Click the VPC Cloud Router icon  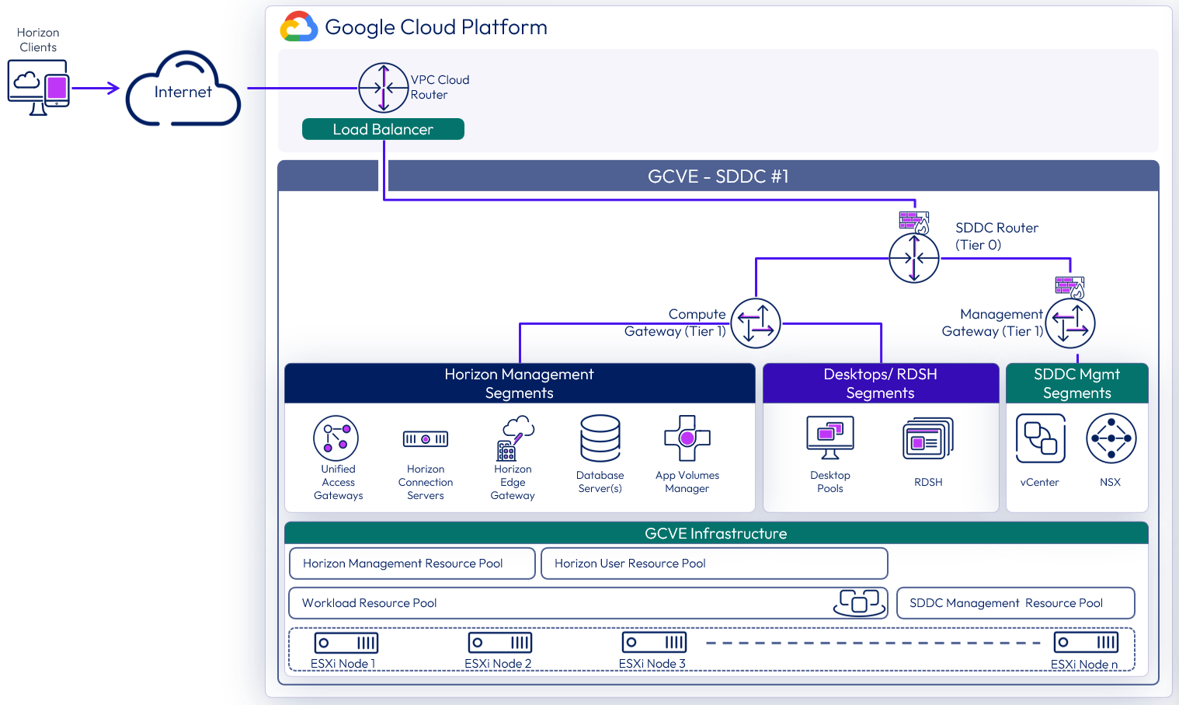point(383,88)
